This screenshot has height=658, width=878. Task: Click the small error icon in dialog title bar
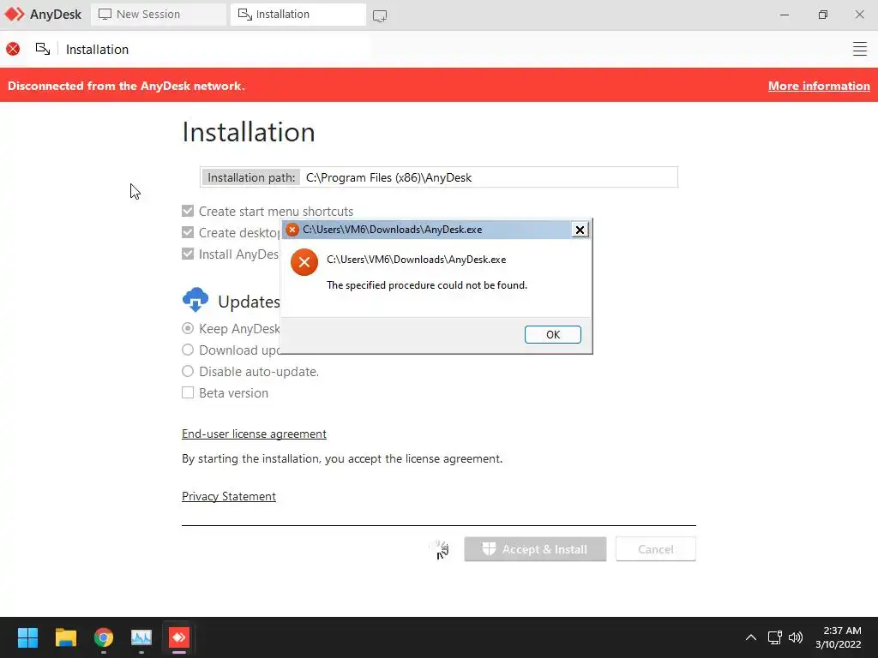[x=292, y=230]
